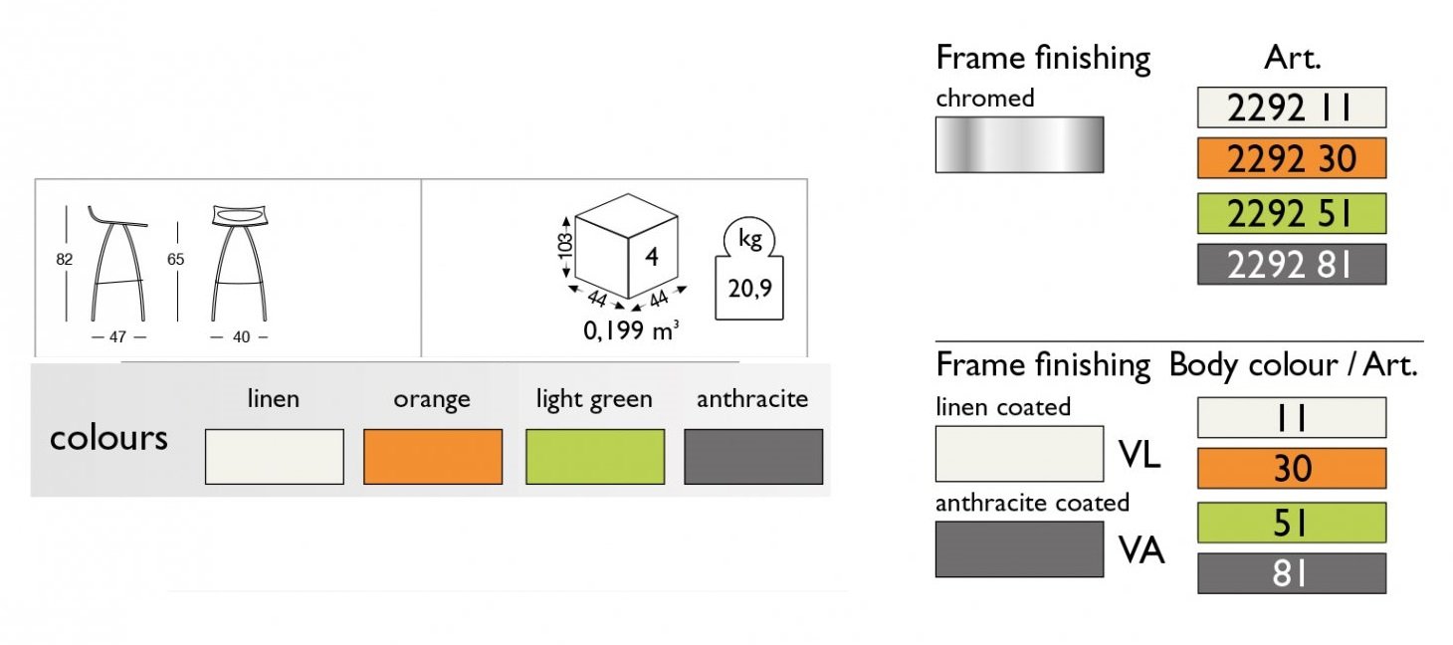Click the side-view stool diagram
Screen dimensions: 1453x645
click(x=118, y=263)
